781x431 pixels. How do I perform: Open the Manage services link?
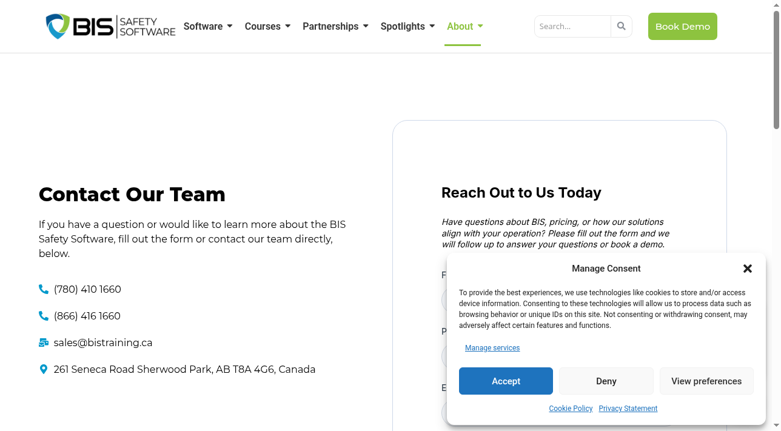click(492, 348)
